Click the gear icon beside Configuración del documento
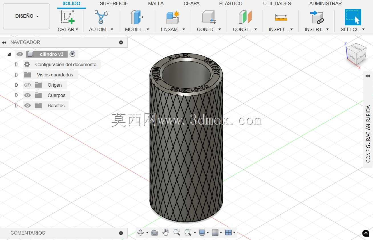The image size is (373, 240). [x=27, y=64]
